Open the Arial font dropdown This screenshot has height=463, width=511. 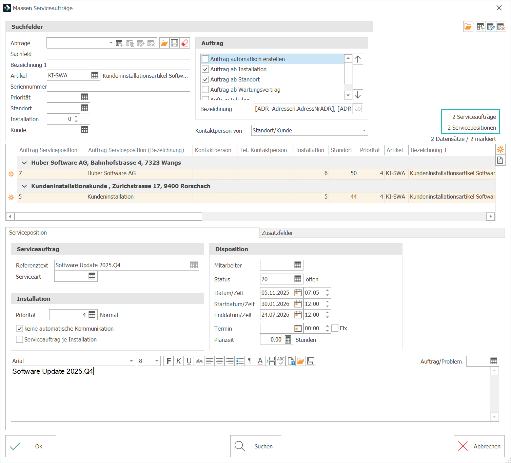point(131,361)
